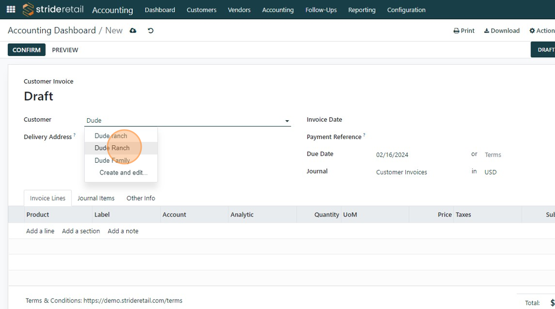
Task: Open the Action gear menu
Action: tap(542, 31)
